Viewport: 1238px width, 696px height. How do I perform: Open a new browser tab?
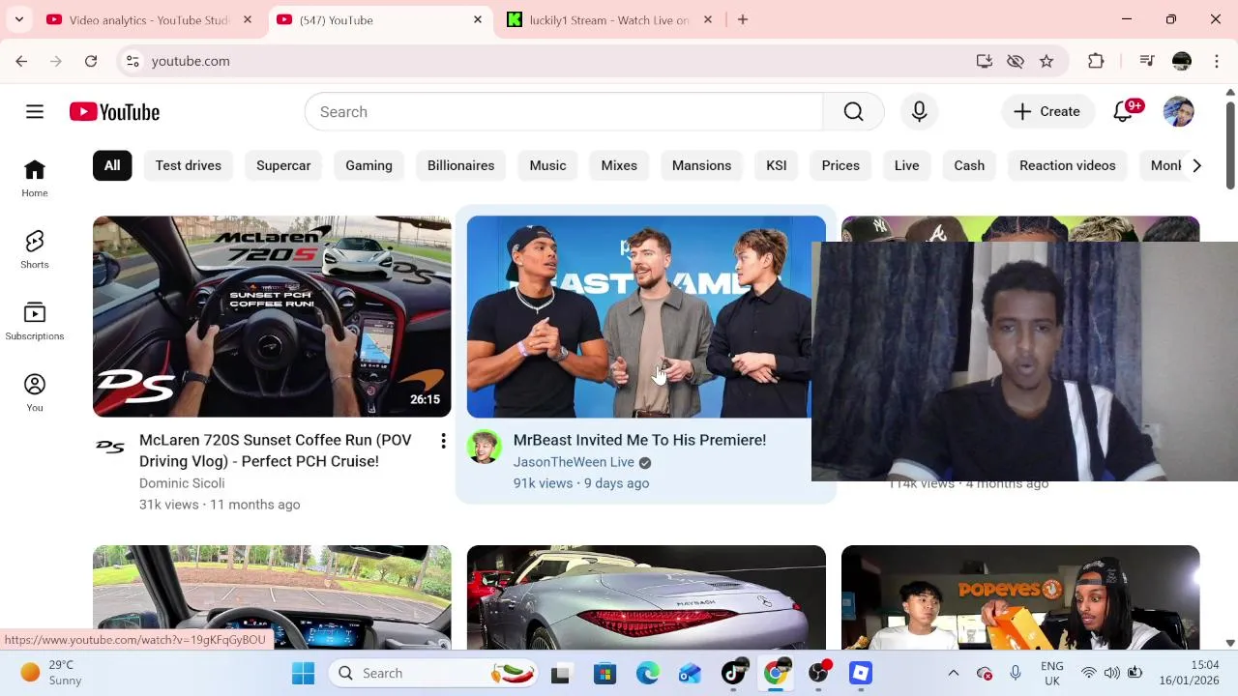[x=743, y=19]
